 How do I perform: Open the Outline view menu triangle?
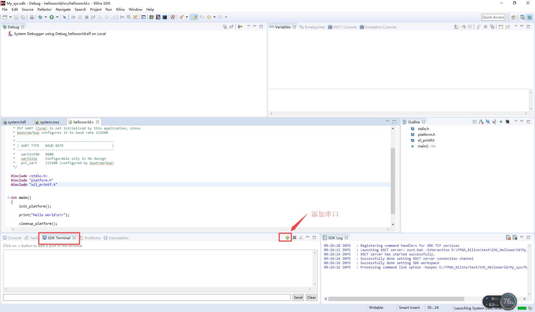tap(516, 121)
